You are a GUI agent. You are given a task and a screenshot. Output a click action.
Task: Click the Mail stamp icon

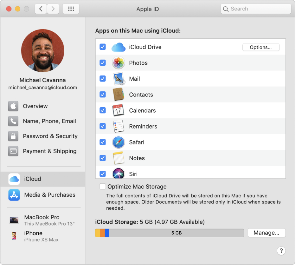click(119, 79)
